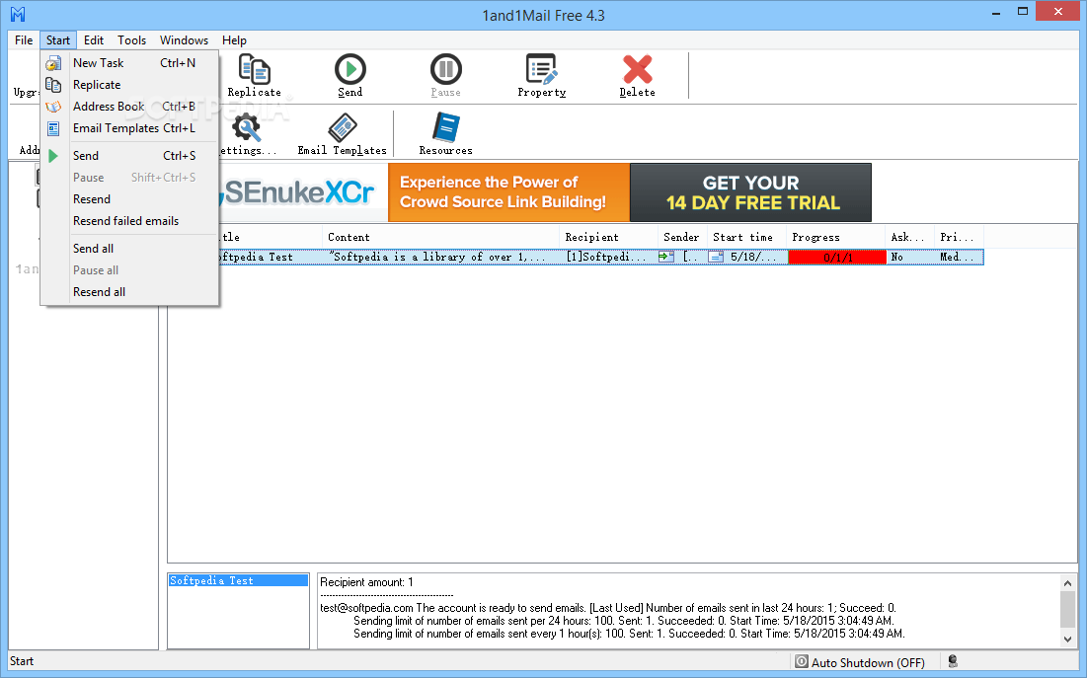Open the File menu
The width and height of the screenshot is (1087, 678).
point(24,40)
